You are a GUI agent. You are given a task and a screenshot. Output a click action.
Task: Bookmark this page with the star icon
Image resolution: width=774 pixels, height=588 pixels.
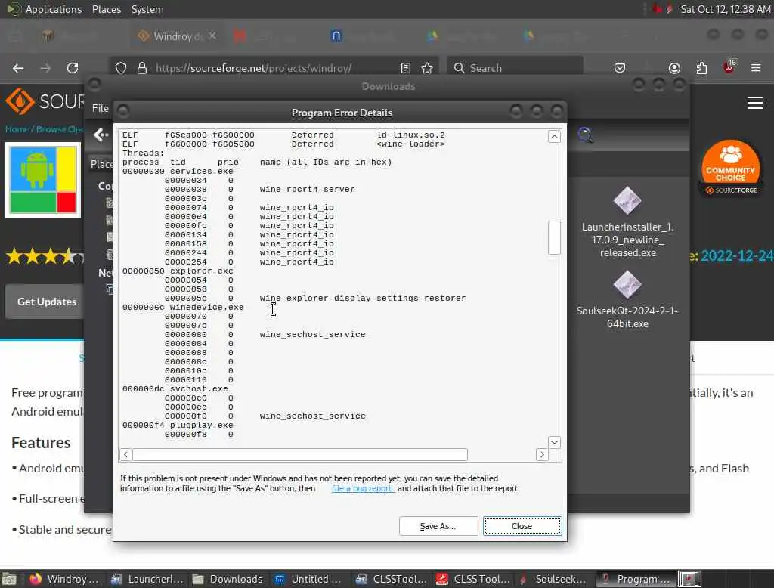click(428, 68)
